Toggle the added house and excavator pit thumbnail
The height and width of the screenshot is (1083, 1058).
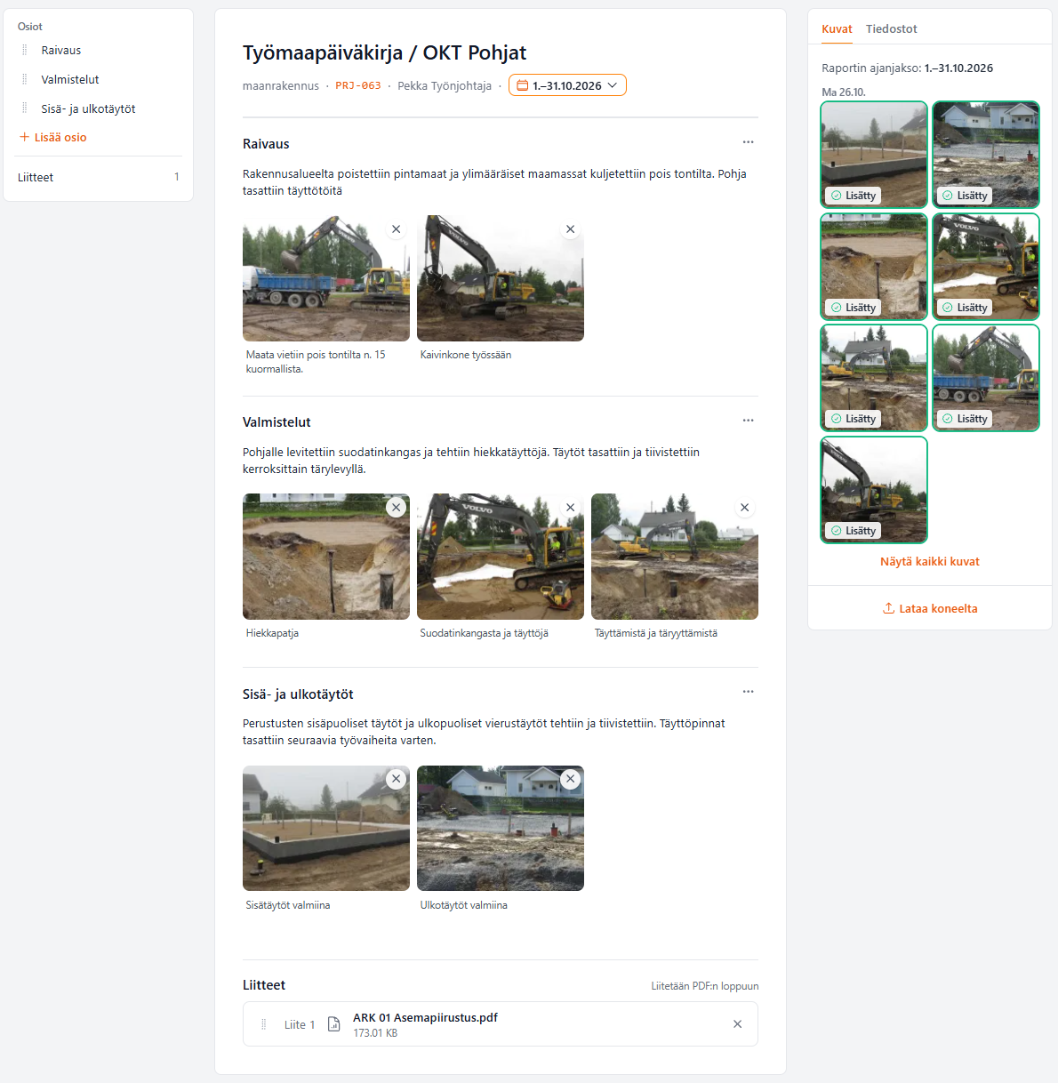pyautogui.click(x=874, y=378)
